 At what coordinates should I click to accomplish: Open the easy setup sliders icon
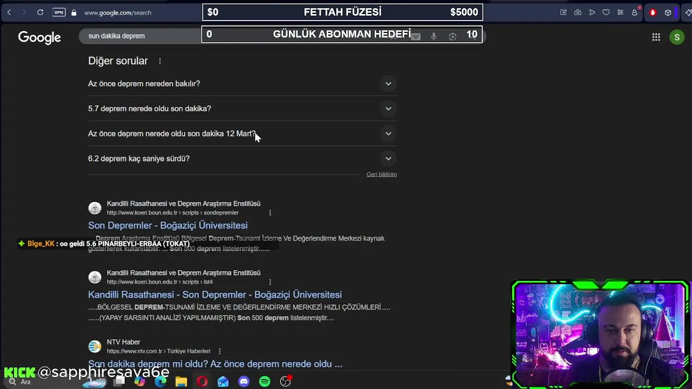pyautogui.click(x=620, y=12)
